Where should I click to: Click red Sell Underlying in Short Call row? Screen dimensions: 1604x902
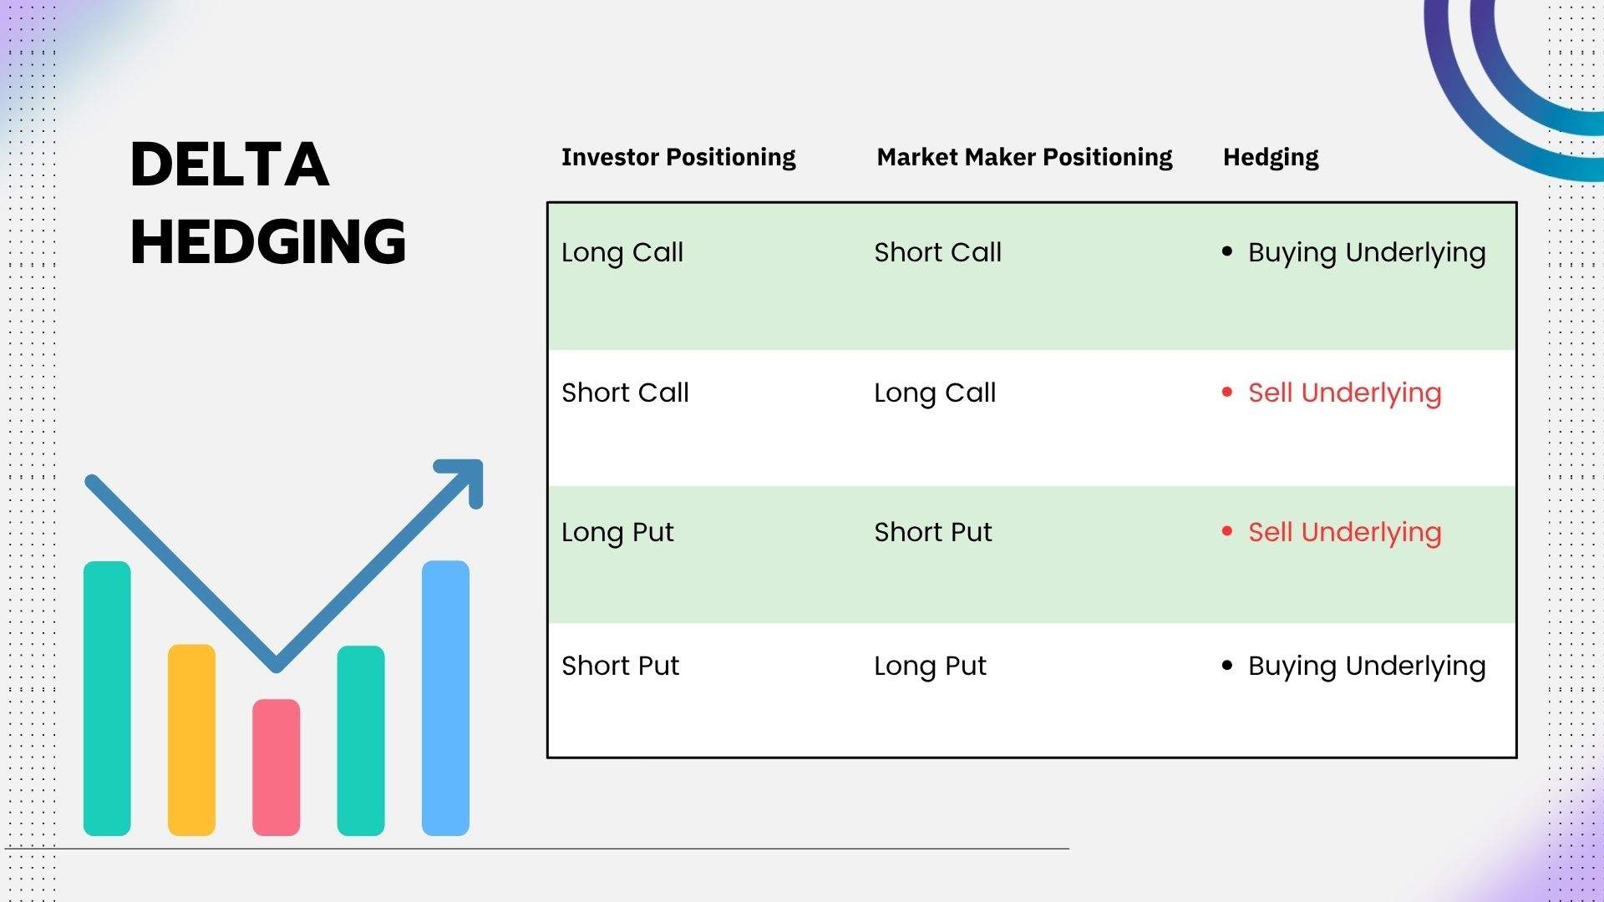1344,393
